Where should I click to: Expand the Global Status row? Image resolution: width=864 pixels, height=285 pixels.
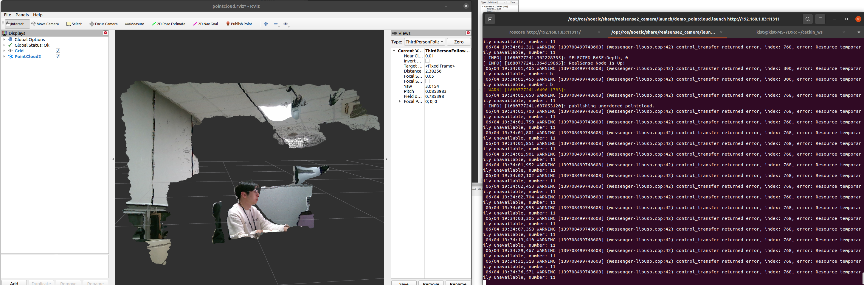4,45
